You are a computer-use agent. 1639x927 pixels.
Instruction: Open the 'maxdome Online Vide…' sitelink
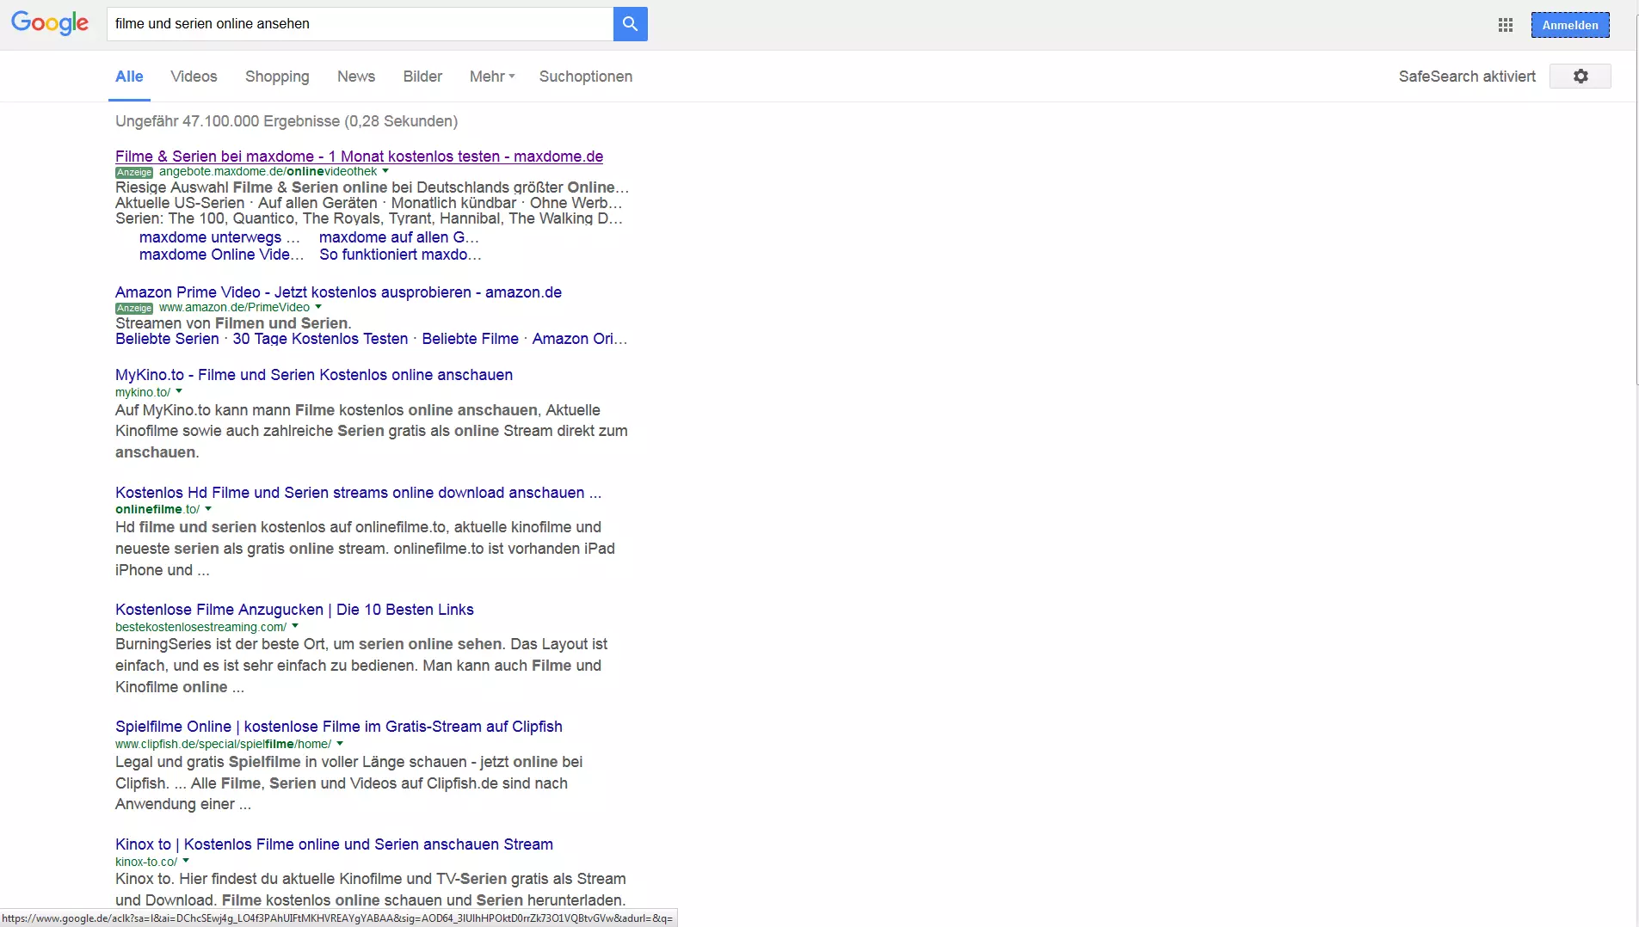(221, 255)
